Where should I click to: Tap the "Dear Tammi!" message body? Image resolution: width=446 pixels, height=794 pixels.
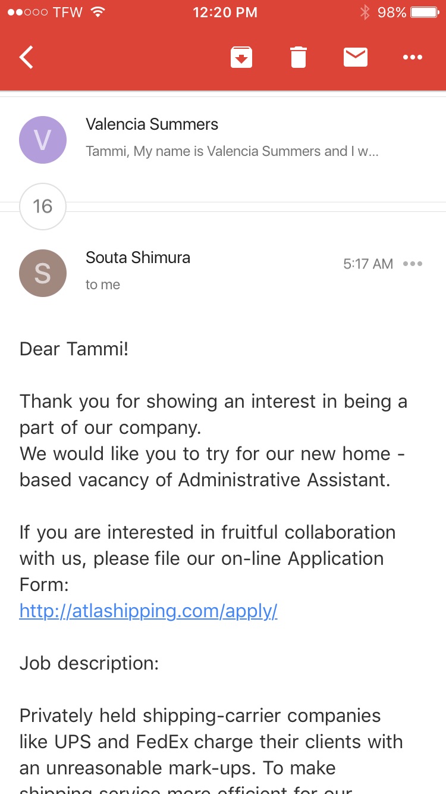(74, 349)
